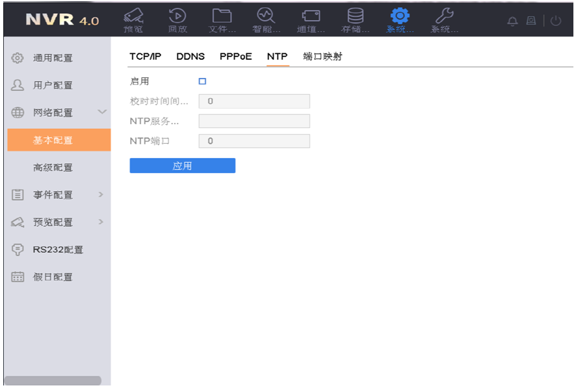Click the blue 应用 apply button
Viewport: 576px width, 390px height.
182,166
